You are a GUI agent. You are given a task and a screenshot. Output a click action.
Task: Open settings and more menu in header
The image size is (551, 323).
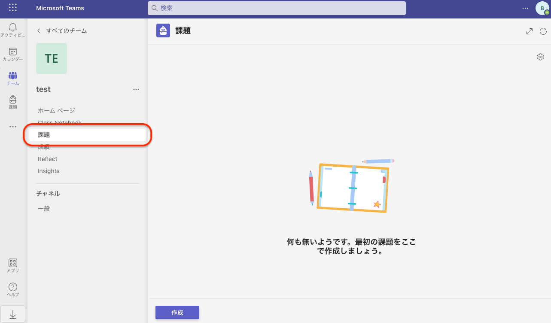pyautogui.click(x=525, y=8)
